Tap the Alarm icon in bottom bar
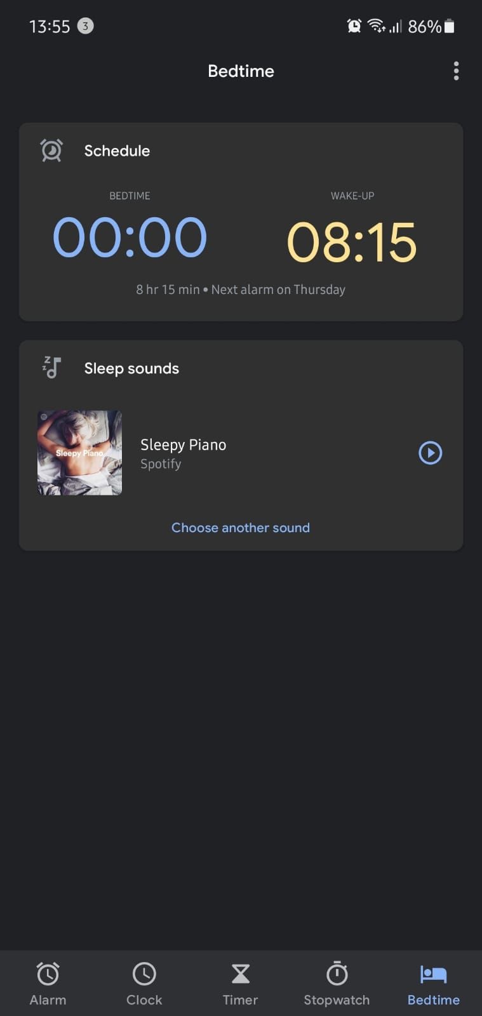The image size is (482, 1016). [x=48, y=973]
